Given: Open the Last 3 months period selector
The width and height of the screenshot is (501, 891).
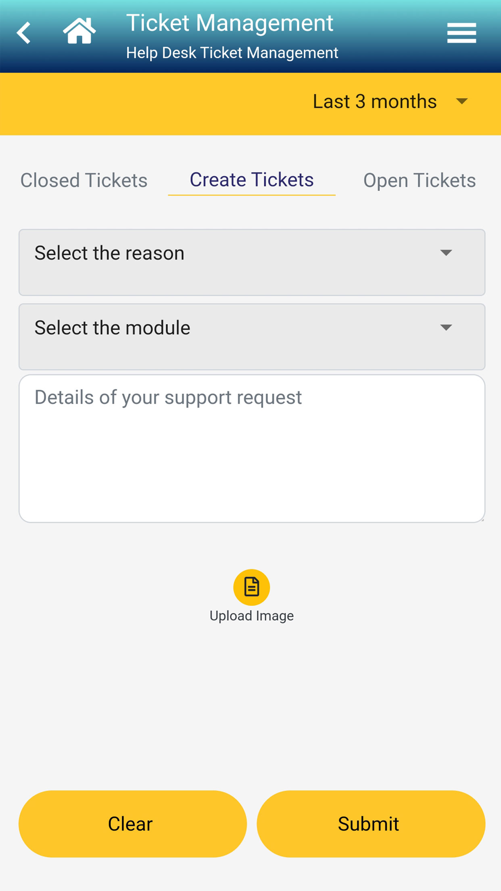Looking at the screenshot, I should pyautogui.click(x=390, y=102).
